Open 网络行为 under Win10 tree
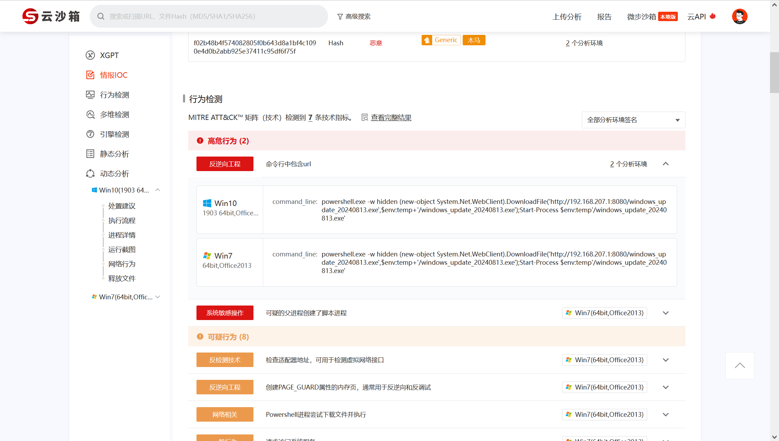Viewport: 779px width, 441px height. pos(122,264)
